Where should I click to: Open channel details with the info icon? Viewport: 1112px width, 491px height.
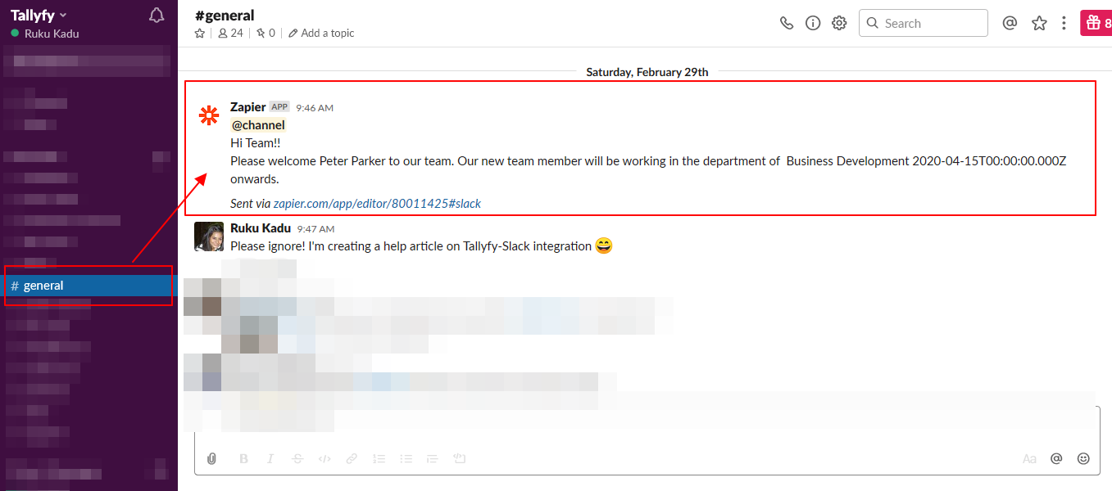pyautogui.click(x=812, y=23)
